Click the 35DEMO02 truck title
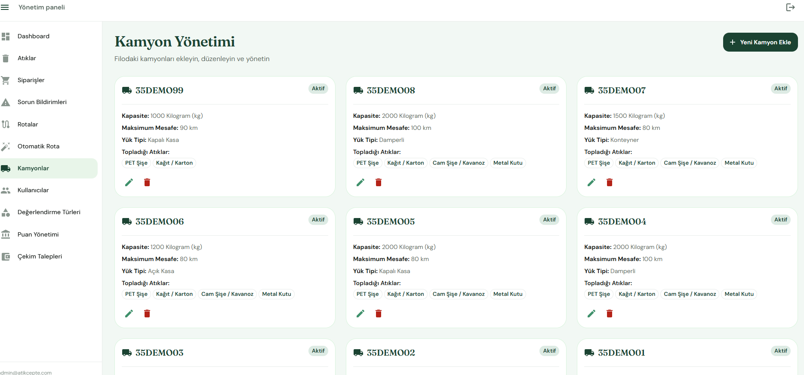This screenshot has width=804, height=375. click(391, 353)
